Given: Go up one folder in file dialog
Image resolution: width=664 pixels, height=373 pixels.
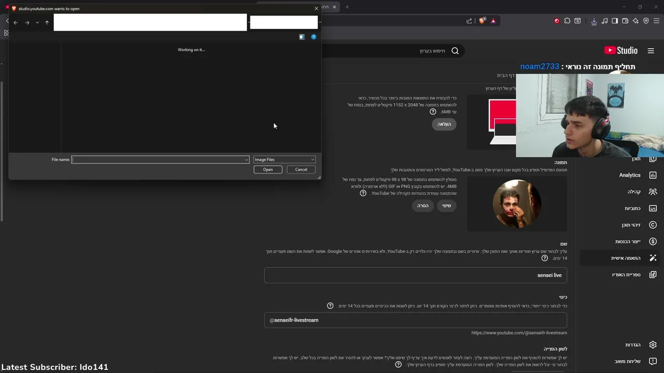Looking at the screenshot, I should point(47,22).
